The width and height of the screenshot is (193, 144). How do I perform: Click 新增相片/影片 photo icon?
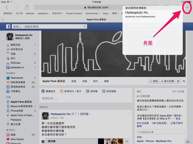click(x=62, y=91)
